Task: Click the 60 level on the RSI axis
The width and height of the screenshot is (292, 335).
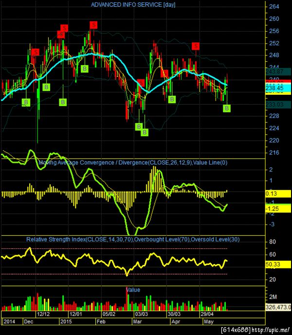Action: coord(273,254)
